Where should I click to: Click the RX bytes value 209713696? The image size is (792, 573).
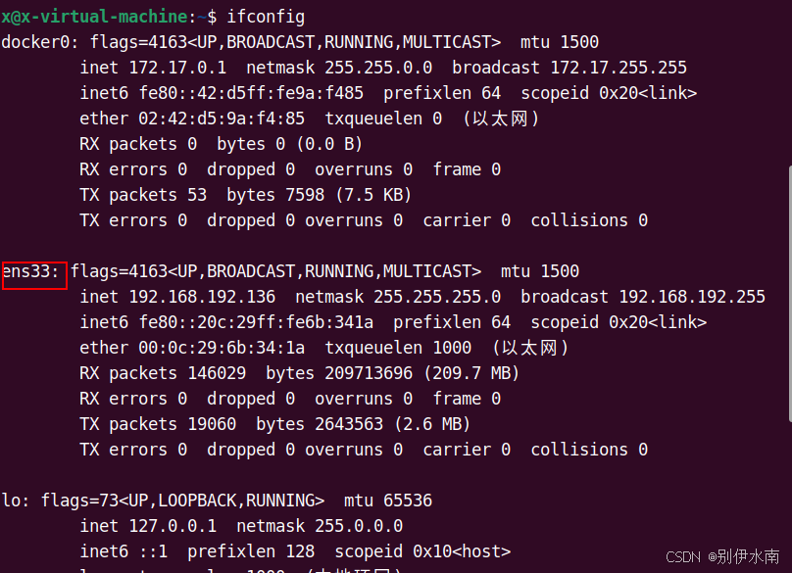click(369, 373)
